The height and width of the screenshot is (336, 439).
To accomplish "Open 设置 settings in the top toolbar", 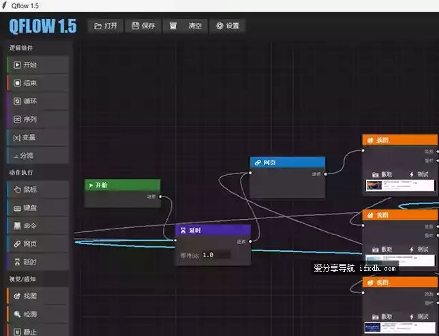I will coord(228,26).
